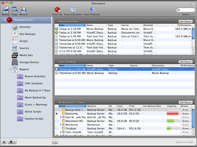Sort 24hr Schedule by the Destination column
The image size is (197, 147).
162,66
